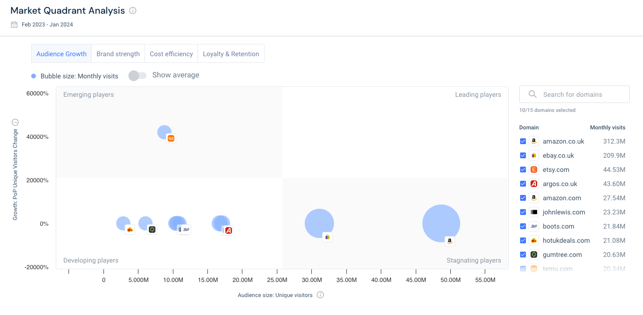The width and height of the screenshot is (643, 315).
Task: Click the Temu logo on the chart
Action: coord(171,138)
